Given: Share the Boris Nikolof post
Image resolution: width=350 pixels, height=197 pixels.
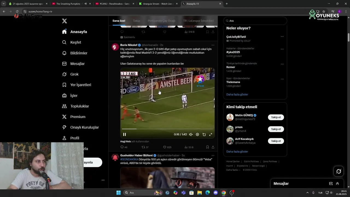Looking at the screenshot, I should [213, 147].
